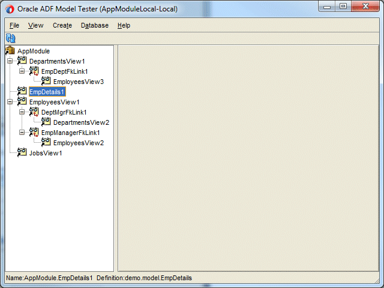Click the EmployeesView3 view object icon
Image resolution: width=384 pixels, height=288 pixels.
46,81
